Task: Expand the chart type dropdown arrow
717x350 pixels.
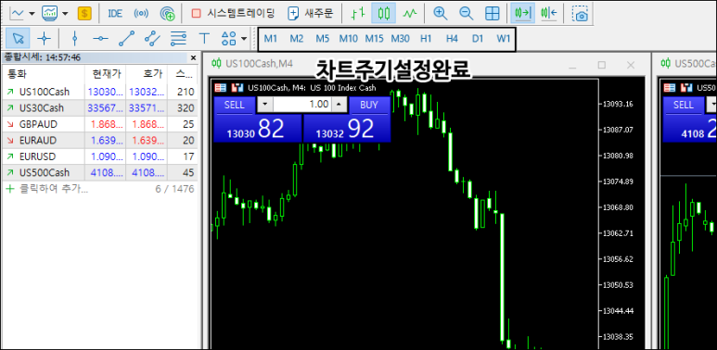Action: pyautogui.click(x=32, y=14)
